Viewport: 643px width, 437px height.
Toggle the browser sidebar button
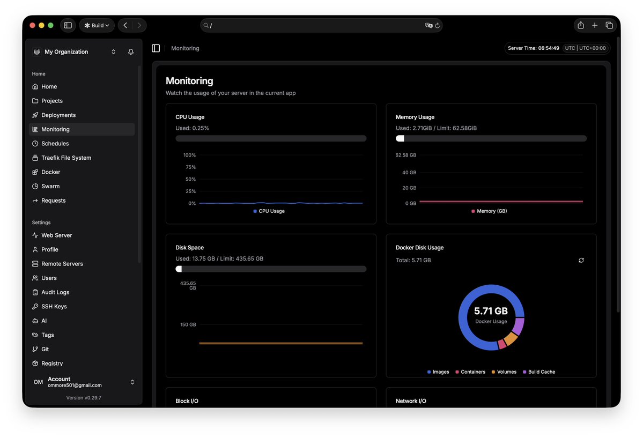tap(68, 25)
